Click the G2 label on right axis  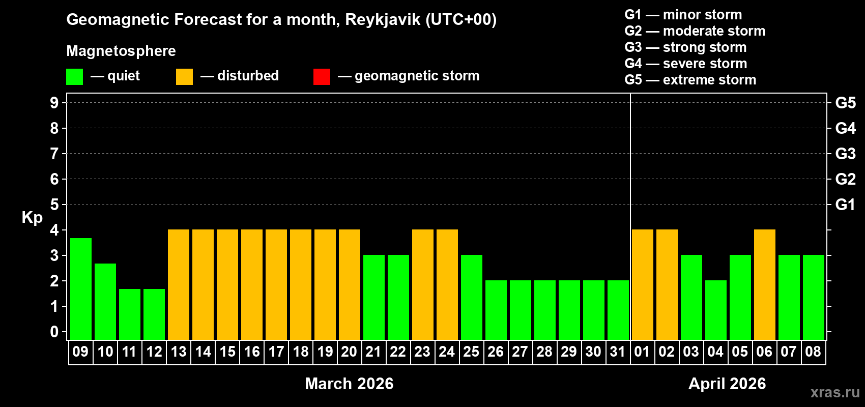[846, 179]
